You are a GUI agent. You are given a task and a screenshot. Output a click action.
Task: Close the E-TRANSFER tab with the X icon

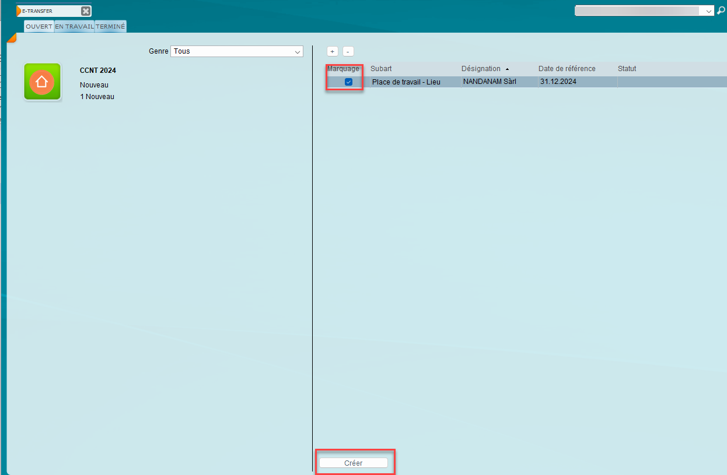click(x=86, y=11)
